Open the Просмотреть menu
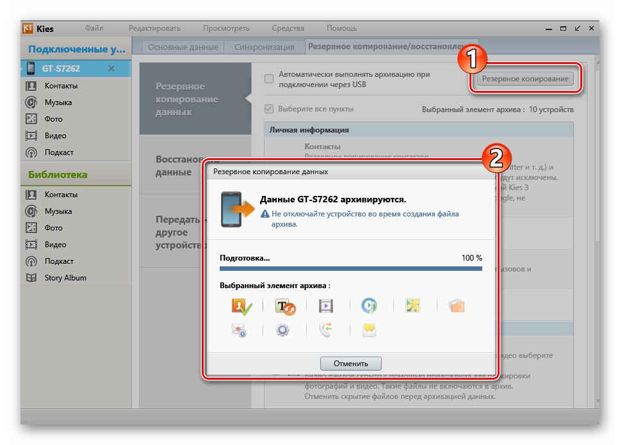 pos(226,28)
